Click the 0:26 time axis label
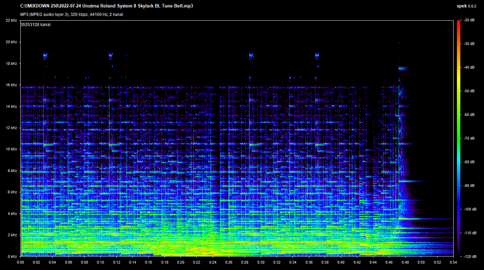484x270 pixels. [229, 262]
